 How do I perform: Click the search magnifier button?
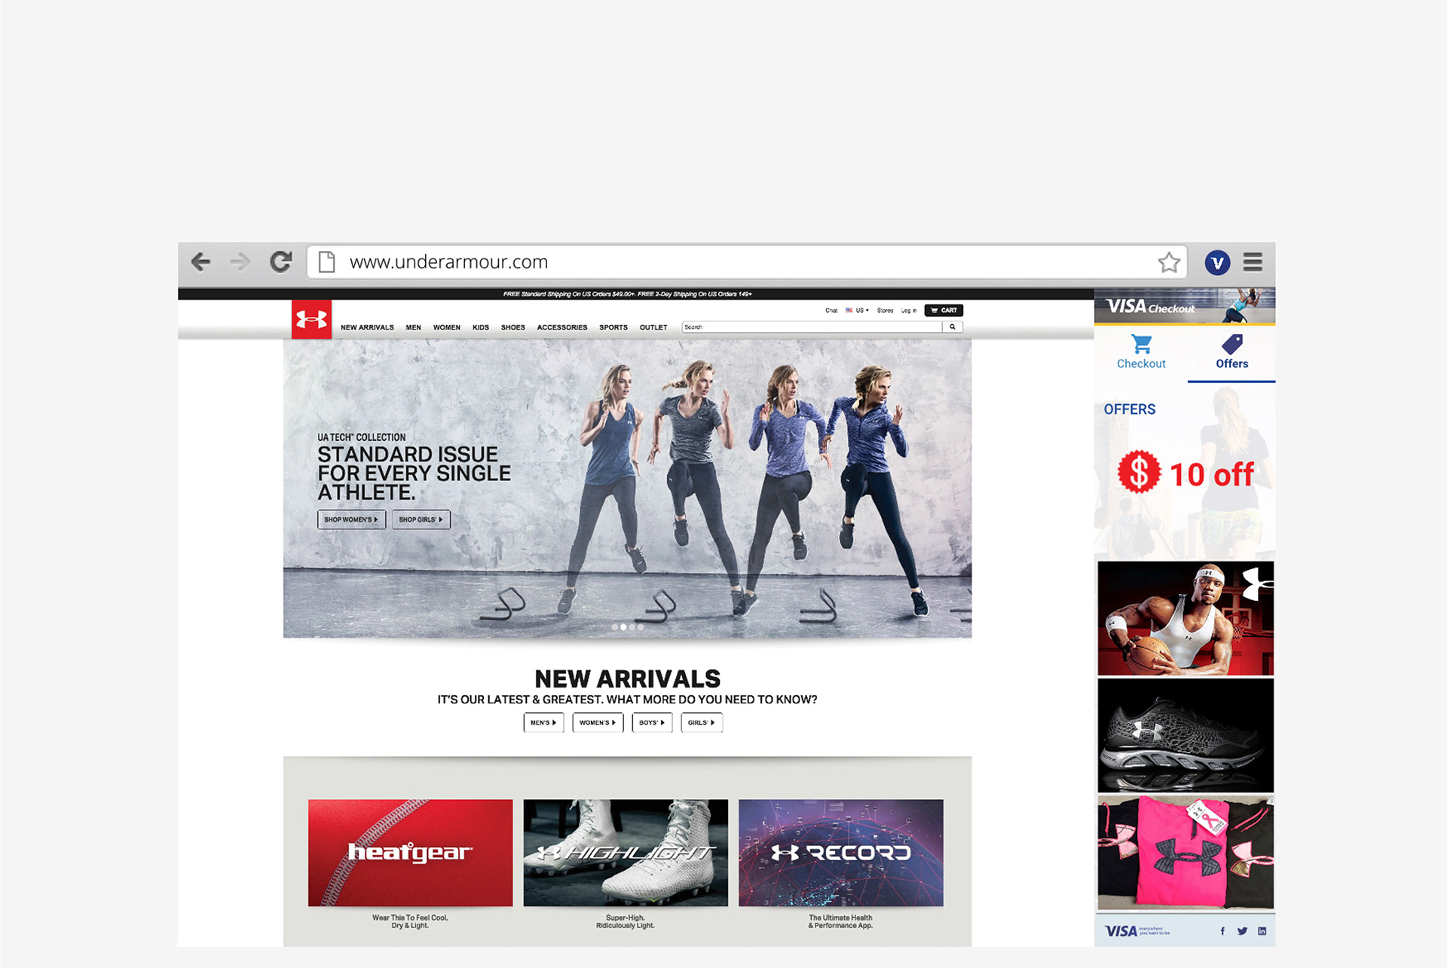(x=953, y=327)
